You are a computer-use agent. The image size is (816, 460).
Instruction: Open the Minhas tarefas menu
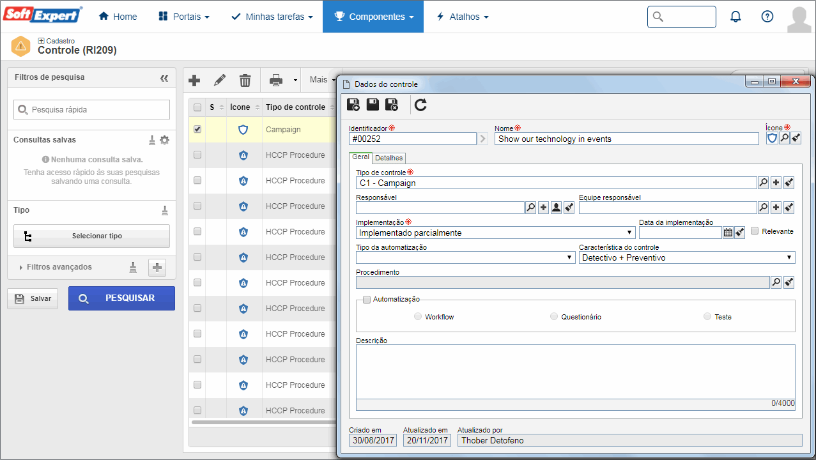tap(272, 17)
